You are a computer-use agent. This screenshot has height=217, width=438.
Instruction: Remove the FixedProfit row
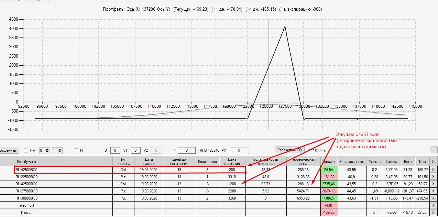pos(433,205)
